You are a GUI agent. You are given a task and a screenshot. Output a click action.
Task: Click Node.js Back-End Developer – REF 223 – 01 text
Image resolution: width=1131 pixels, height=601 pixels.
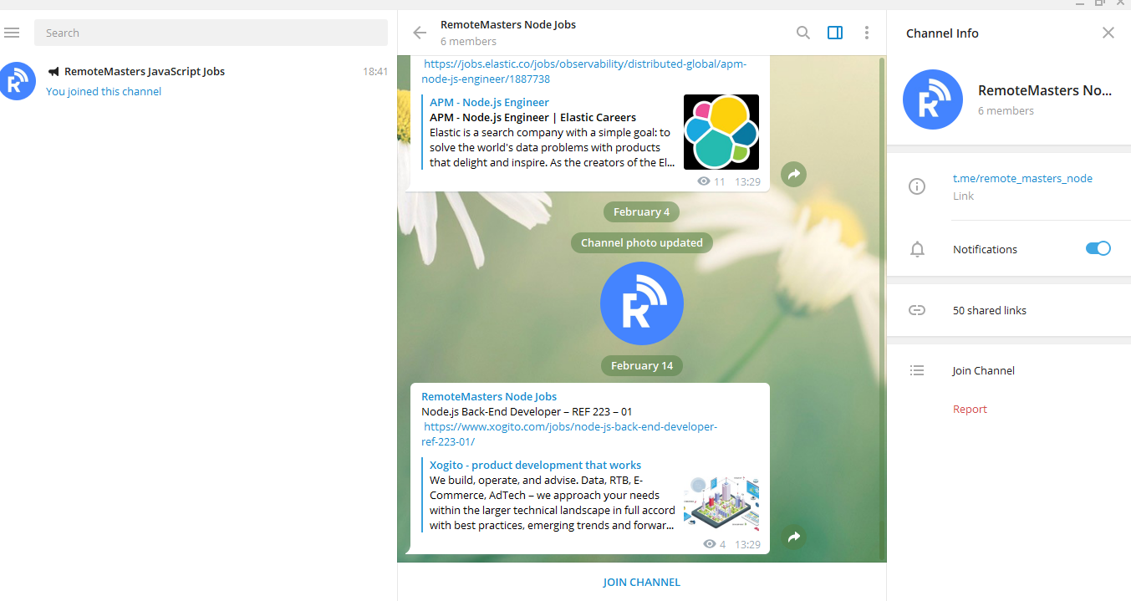pyautogui.click(x=527, y=411)
